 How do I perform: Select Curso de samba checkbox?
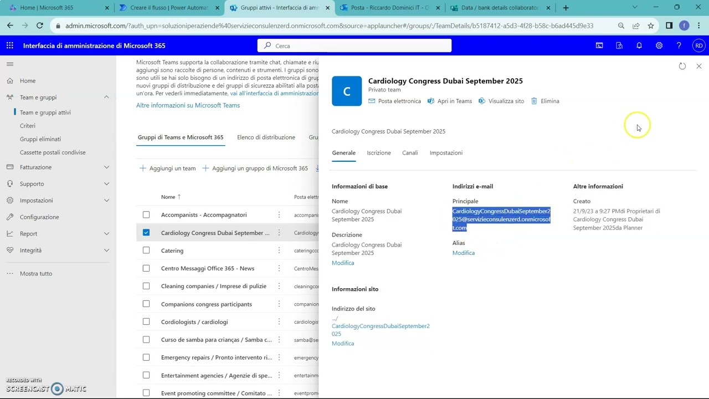[x=146, y=340]
